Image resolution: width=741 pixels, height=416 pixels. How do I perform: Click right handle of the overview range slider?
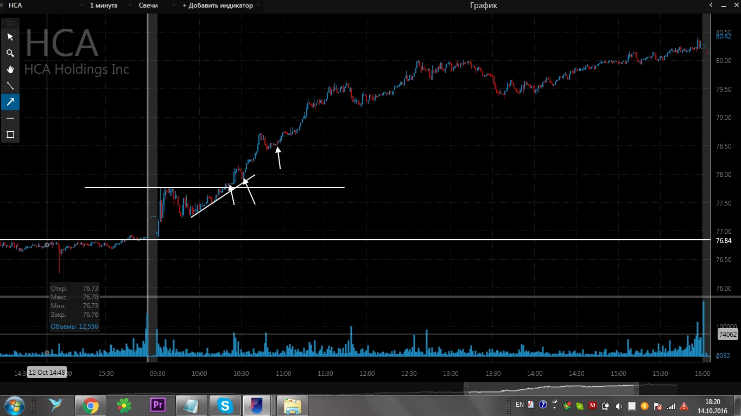[637, 389]
